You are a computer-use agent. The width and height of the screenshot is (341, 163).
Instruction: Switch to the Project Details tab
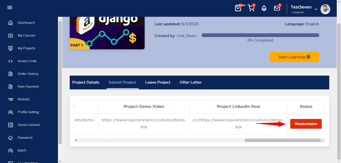[x=86, y=82]
